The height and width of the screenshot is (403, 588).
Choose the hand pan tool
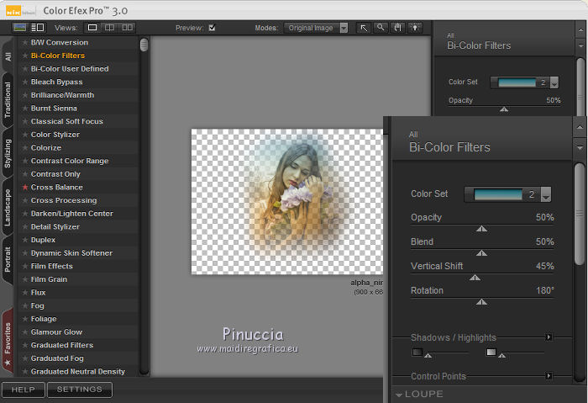click(397, 28)
